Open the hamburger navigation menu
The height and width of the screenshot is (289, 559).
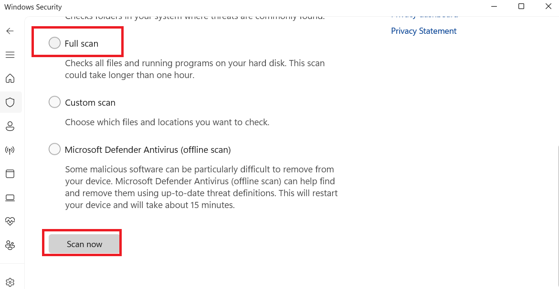point(10,55)
